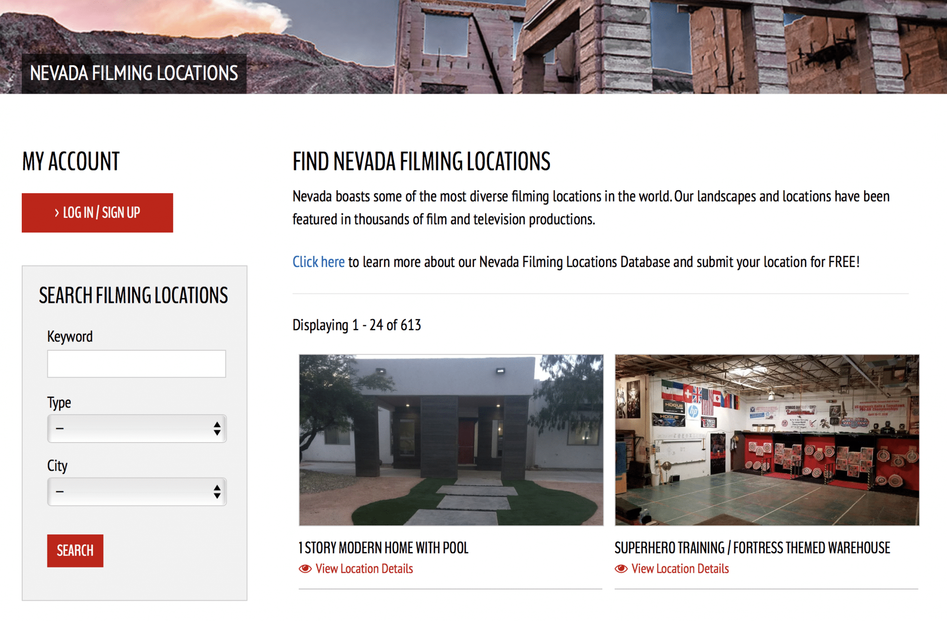Click up-down arrows on the City select
Screen dimensions: 947x621
click(x=217, y=492)
